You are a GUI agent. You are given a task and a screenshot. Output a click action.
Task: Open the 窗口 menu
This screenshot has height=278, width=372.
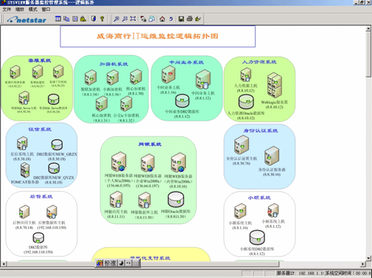(46, 10)
